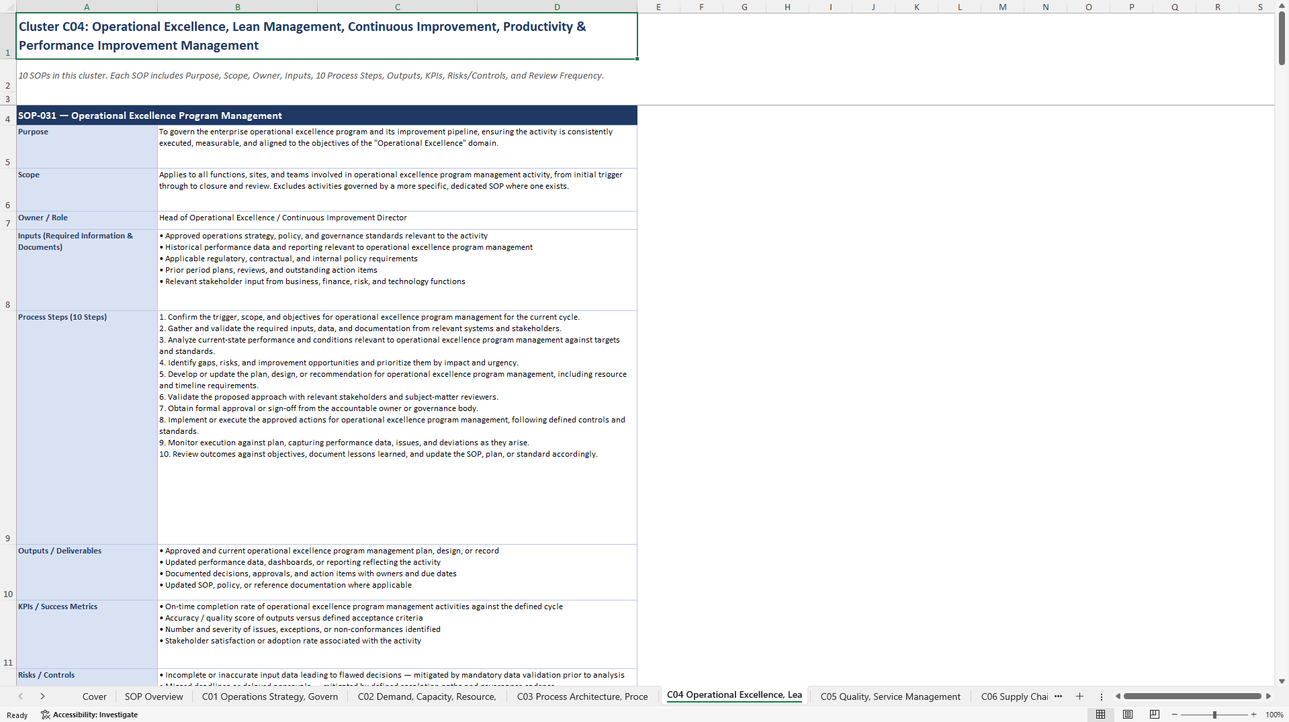Click the Ready status indicator

click(x=17, y=715)
